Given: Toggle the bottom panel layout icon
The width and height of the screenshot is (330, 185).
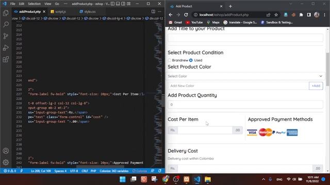Looking at the screenshot, I should [x=118, y=4].
